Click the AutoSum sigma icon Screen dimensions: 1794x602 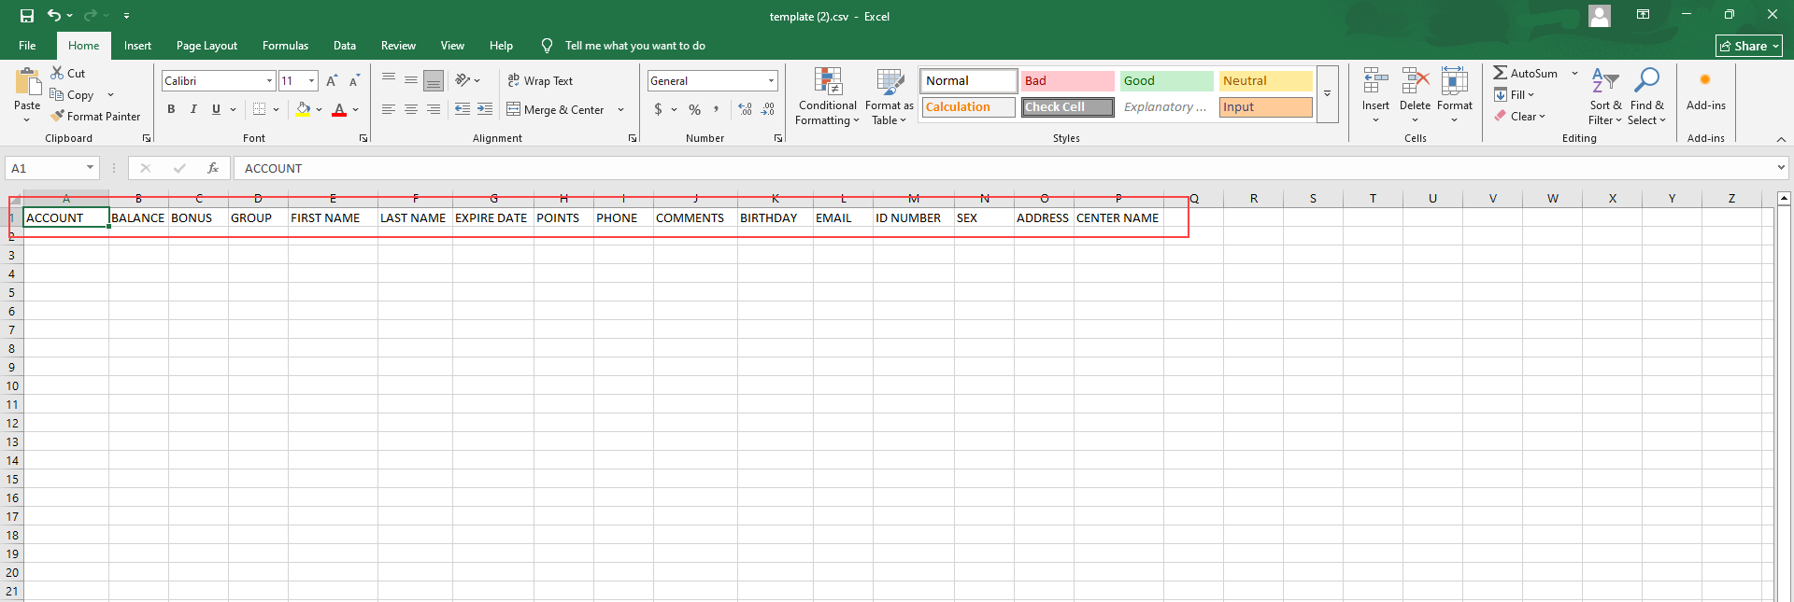pyautogui.click(x=1500, y=73)
